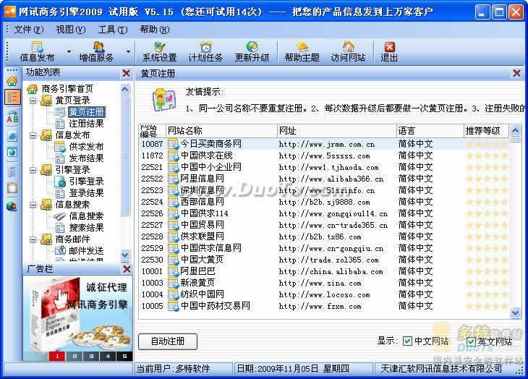Toggle the 中文网站 checkbox

point(407,341)
